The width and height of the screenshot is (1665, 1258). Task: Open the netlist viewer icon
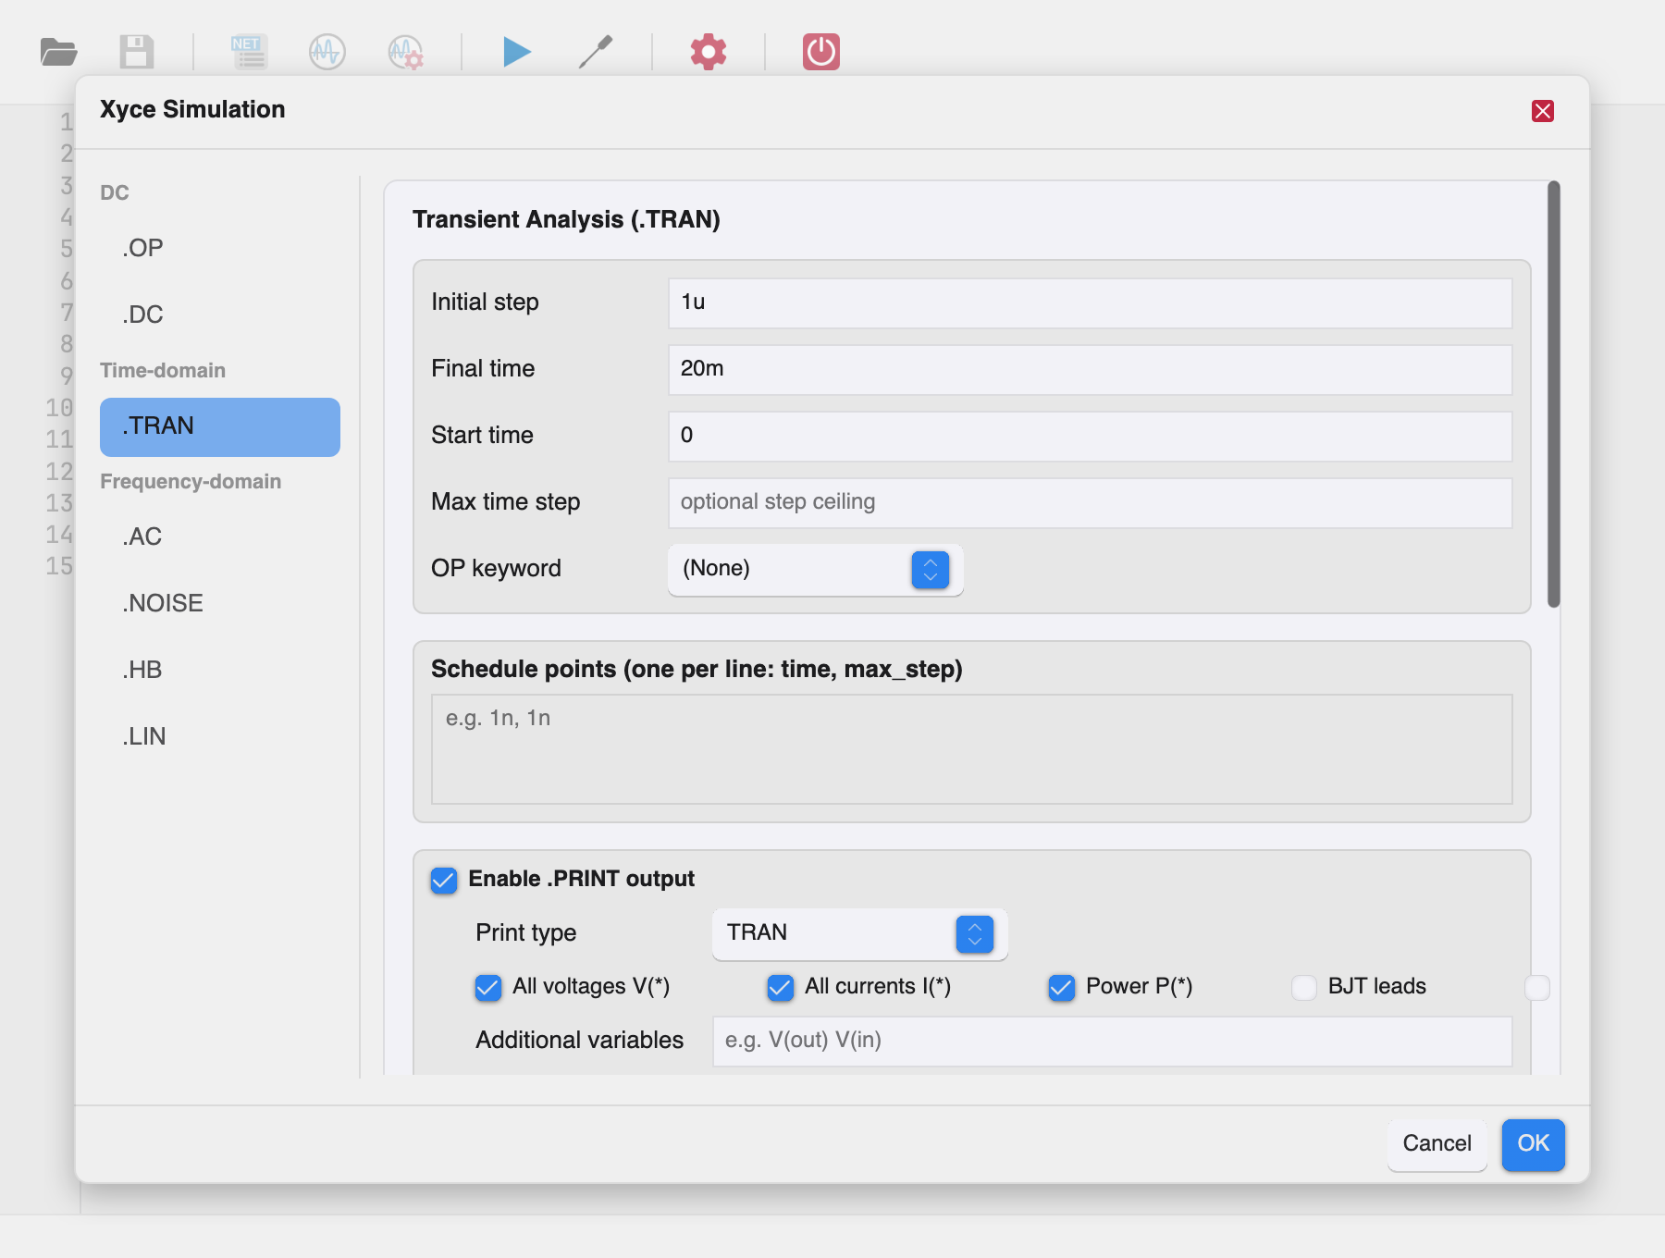tap(249, 52)
